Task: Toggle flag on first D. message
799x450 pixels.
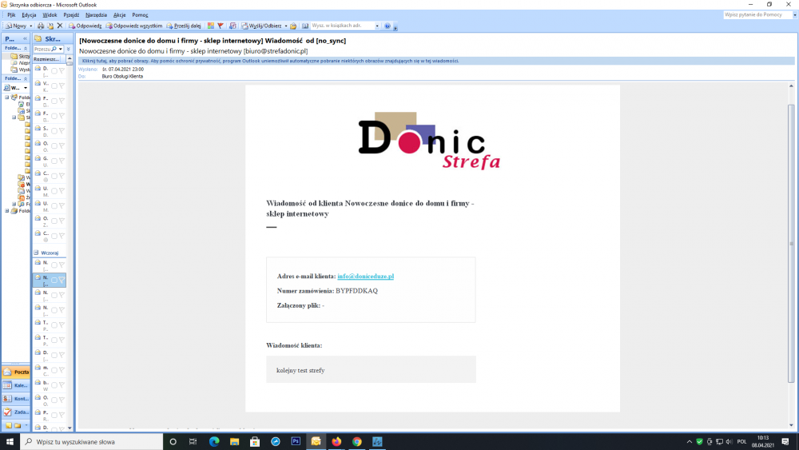Action: click(x=62, y=71)
